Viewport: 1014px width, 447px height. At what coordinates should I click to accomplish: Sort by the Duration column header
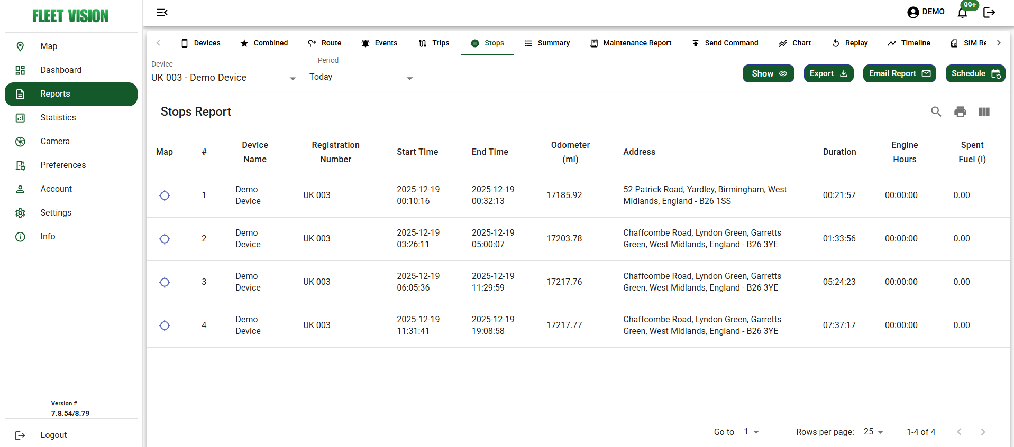tap(839, 152)
